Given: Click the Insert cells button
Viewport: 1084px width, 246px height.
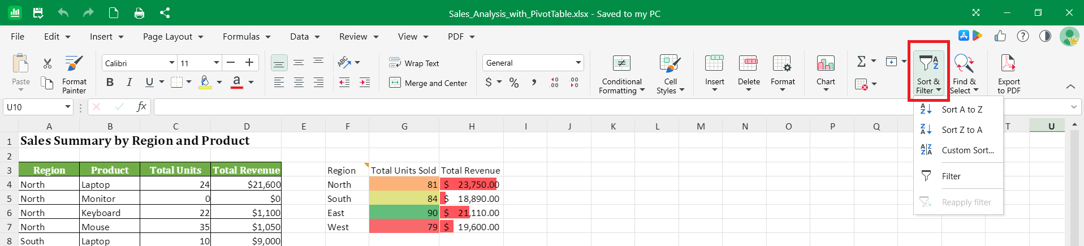Looking at the screenshot, I should (x=714, y=75).
